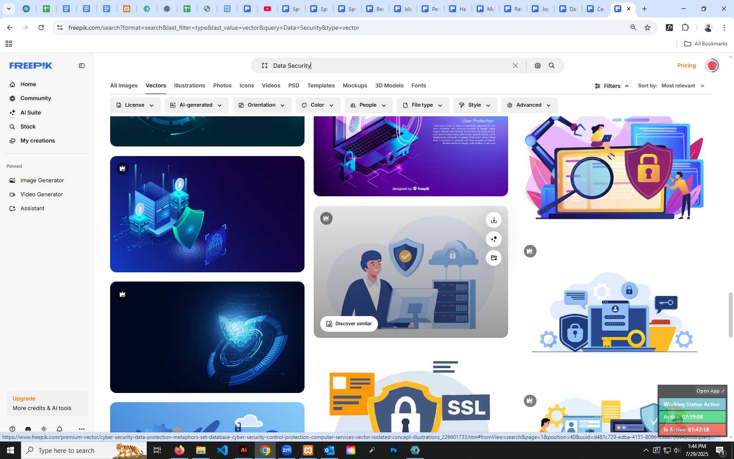
Task: Open the Discord icon in sidebar
Action: [x=28, y=429]
